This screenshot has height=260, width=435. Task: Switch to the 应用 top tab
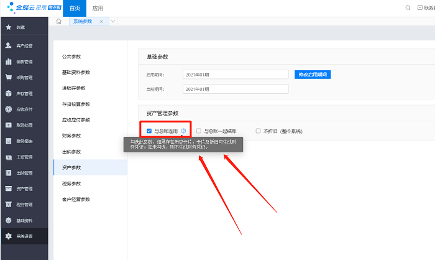pyautogui.click(x=98, y=8)
